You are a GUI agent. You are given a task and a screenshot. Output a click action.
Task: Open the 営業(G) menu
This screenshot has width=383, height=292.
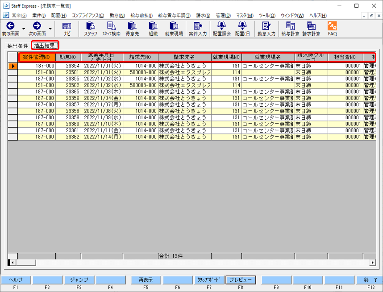point(19,15)
